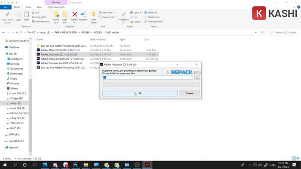Click This PC in address path
The image size is (301, 169).
click(31, 33)
